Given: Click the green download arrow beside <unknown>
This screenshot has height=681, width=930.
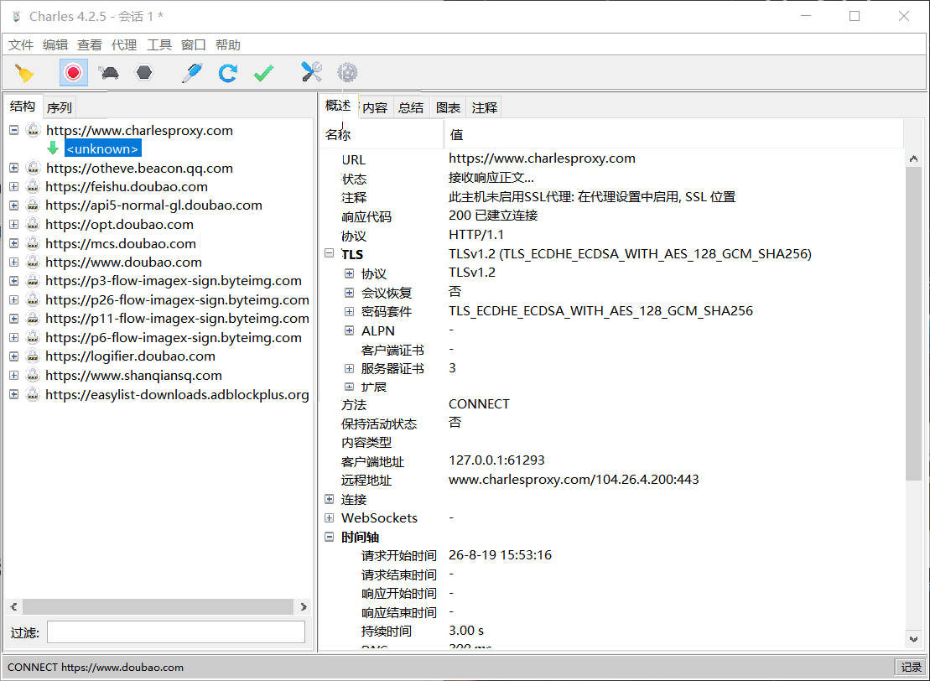Looking at the screenshot, I should click(x=53, y=148).
